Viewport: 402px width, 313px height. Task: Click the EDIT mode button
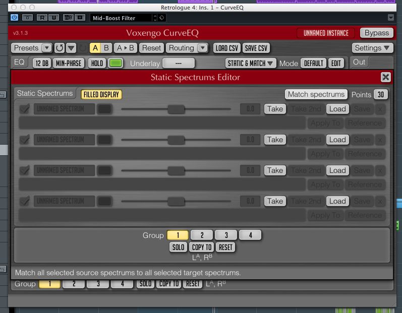(336, 64)
